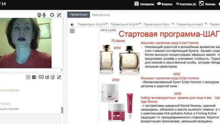
Task: Open Презентация новой tab
Action: 190,24
